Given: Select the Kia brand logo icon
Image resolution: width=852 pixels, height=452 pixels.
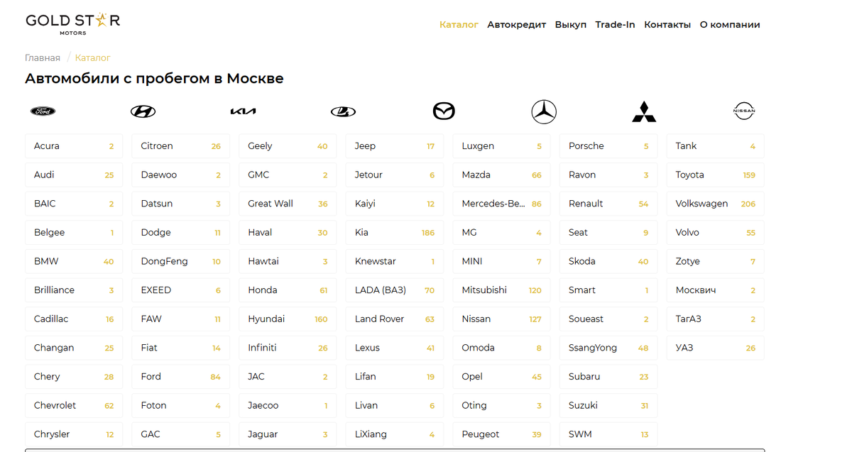Looking at the screenshot, I should [x=244, y=111].
